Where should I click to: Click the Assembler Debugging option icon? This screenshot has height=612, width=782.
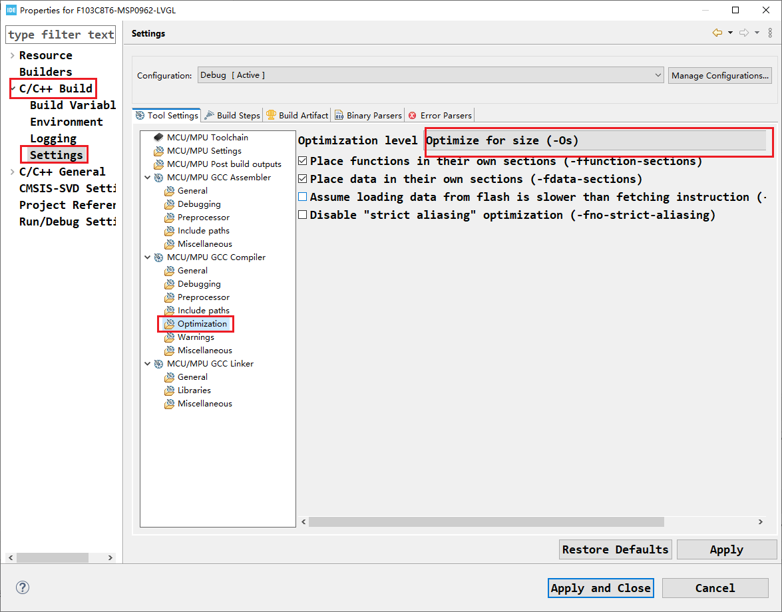pos(170,204)
